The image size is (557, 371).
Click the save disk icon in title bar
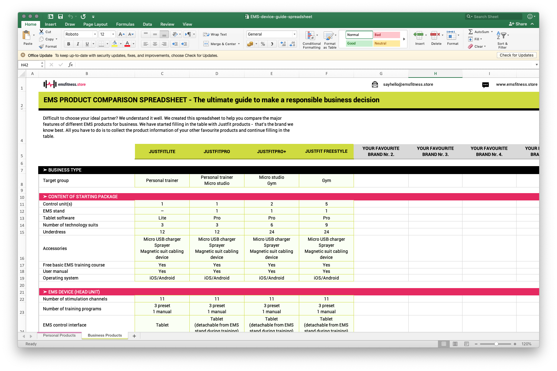pyautogui.click(x=60, y=17)
